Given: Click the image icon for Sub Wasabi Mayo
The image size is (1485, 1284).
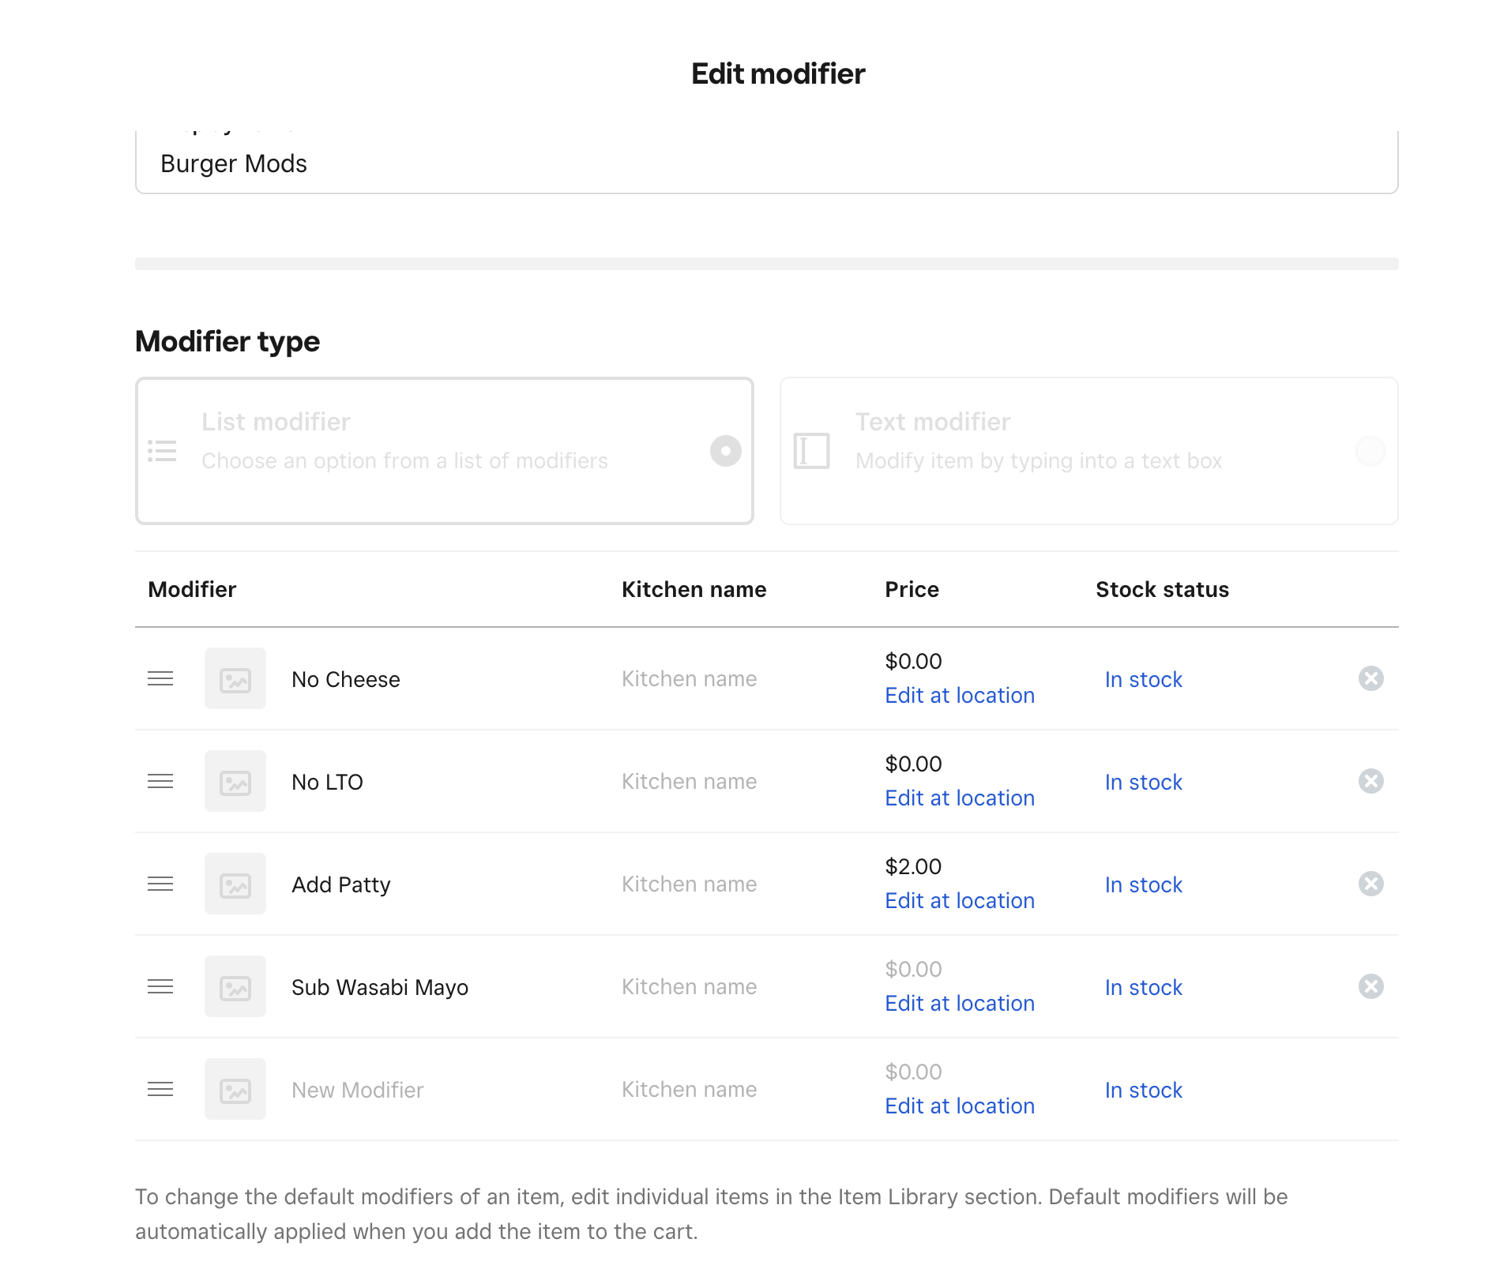Looking at the screenshot, I should click(235, 987).
